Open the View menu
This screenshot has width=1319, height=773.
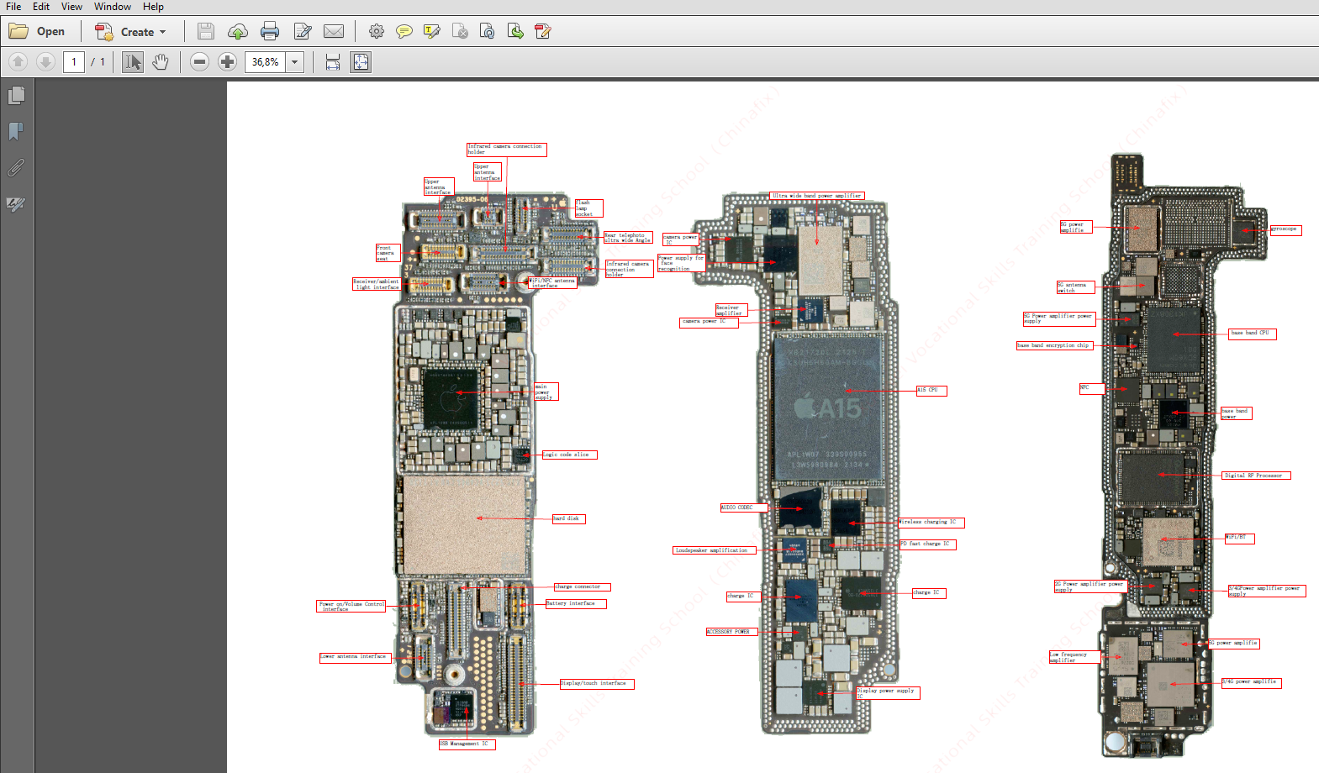[x=71, y=7]
